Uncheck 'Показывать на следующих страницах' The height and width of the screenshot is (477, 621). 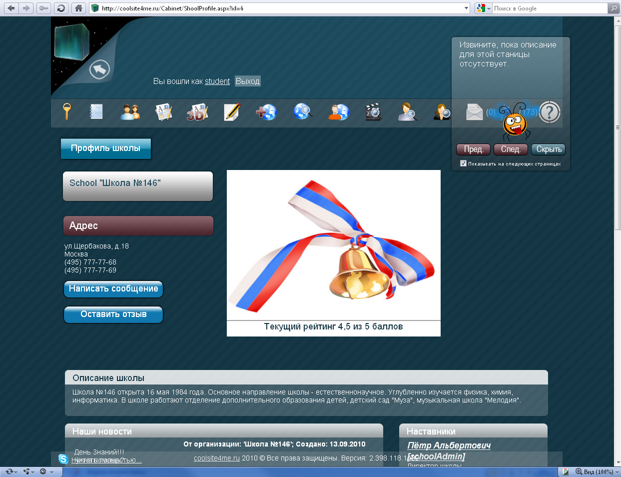[x=463, y=163]
